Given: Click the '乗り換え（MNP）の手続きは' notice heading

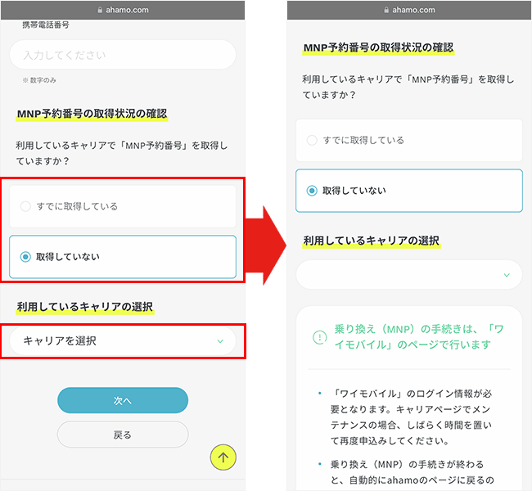Looking at the screenshot, I should [x=419, y=336].
